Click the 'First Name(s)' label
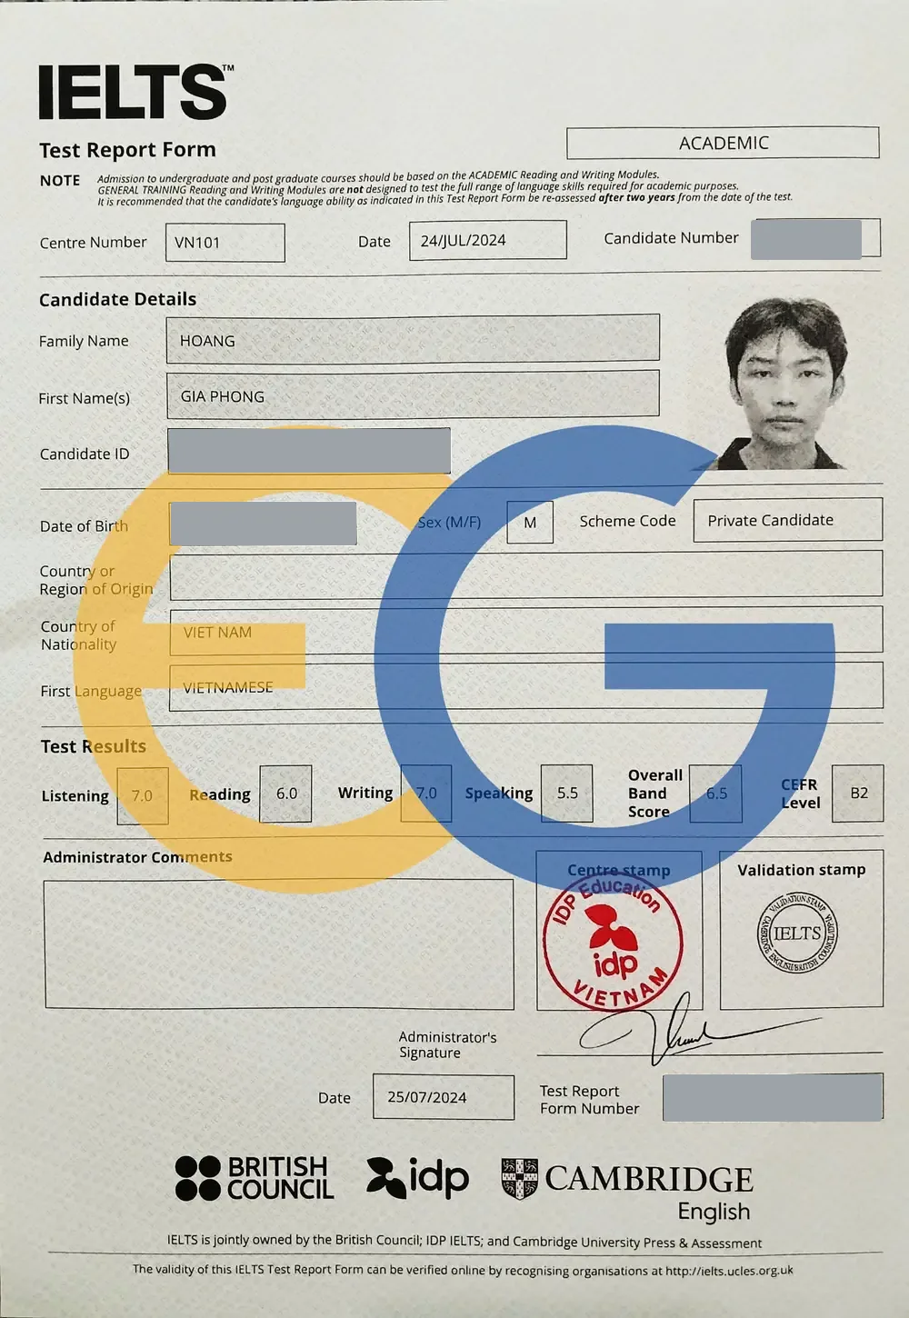This screenshot has width=909, height=1318. coord(85,398)
